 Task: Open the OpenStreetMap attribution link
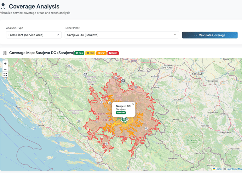click(234, 169)
